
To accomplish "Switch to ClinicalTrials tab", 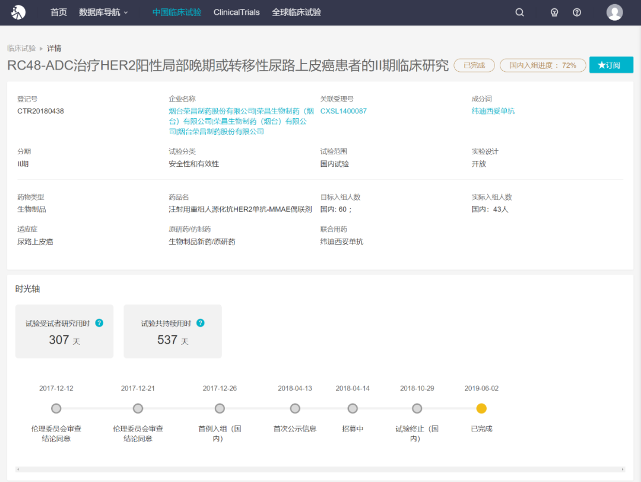I will [236, 12].
